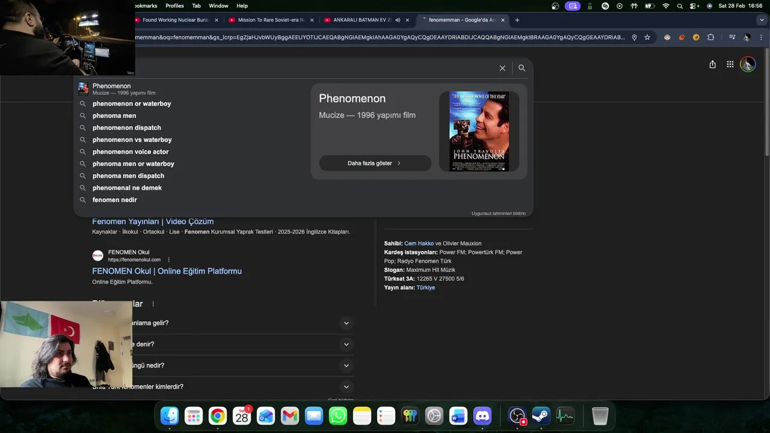Open three-dot options beside the questions heading

153,304
